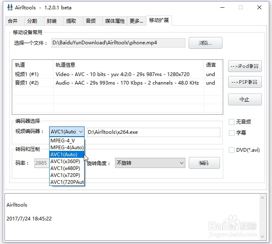
Task: Open the 旋转角度 dropdown showing 不旋转
Action: click(x=150, y=163)
